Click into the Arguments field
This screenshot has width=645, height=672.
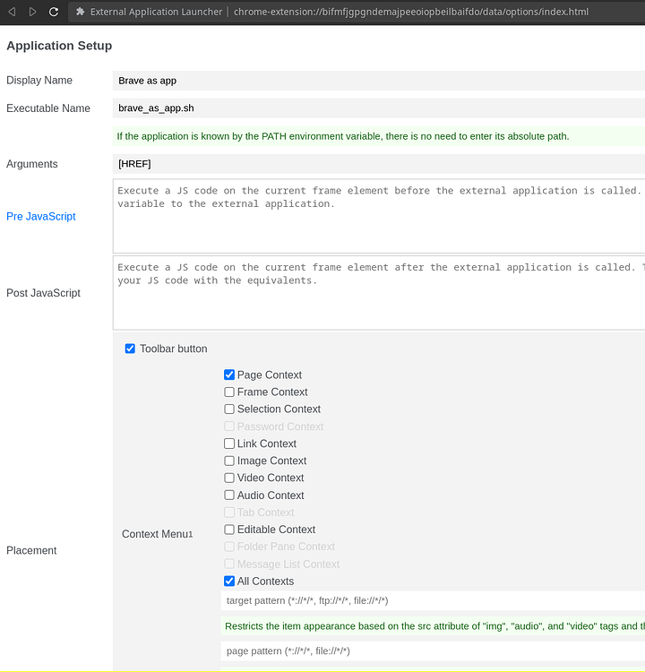coord(378,164)
